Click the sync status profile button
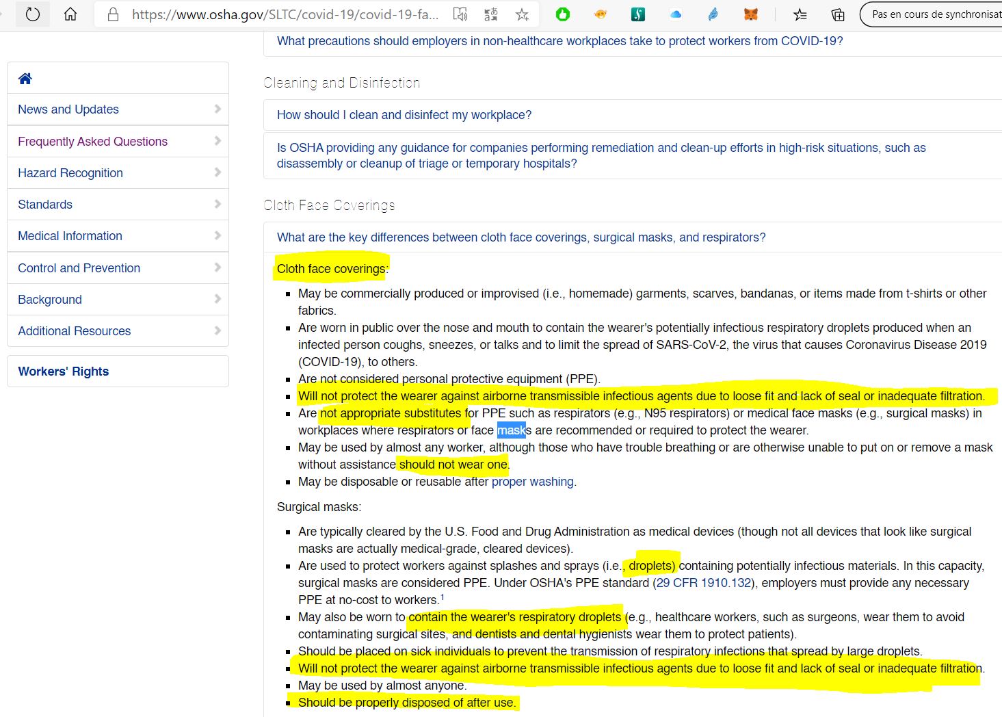Image resolution: width=1002 pixels, height=717 pixels. pyautogui.click(x=932, y=14)
